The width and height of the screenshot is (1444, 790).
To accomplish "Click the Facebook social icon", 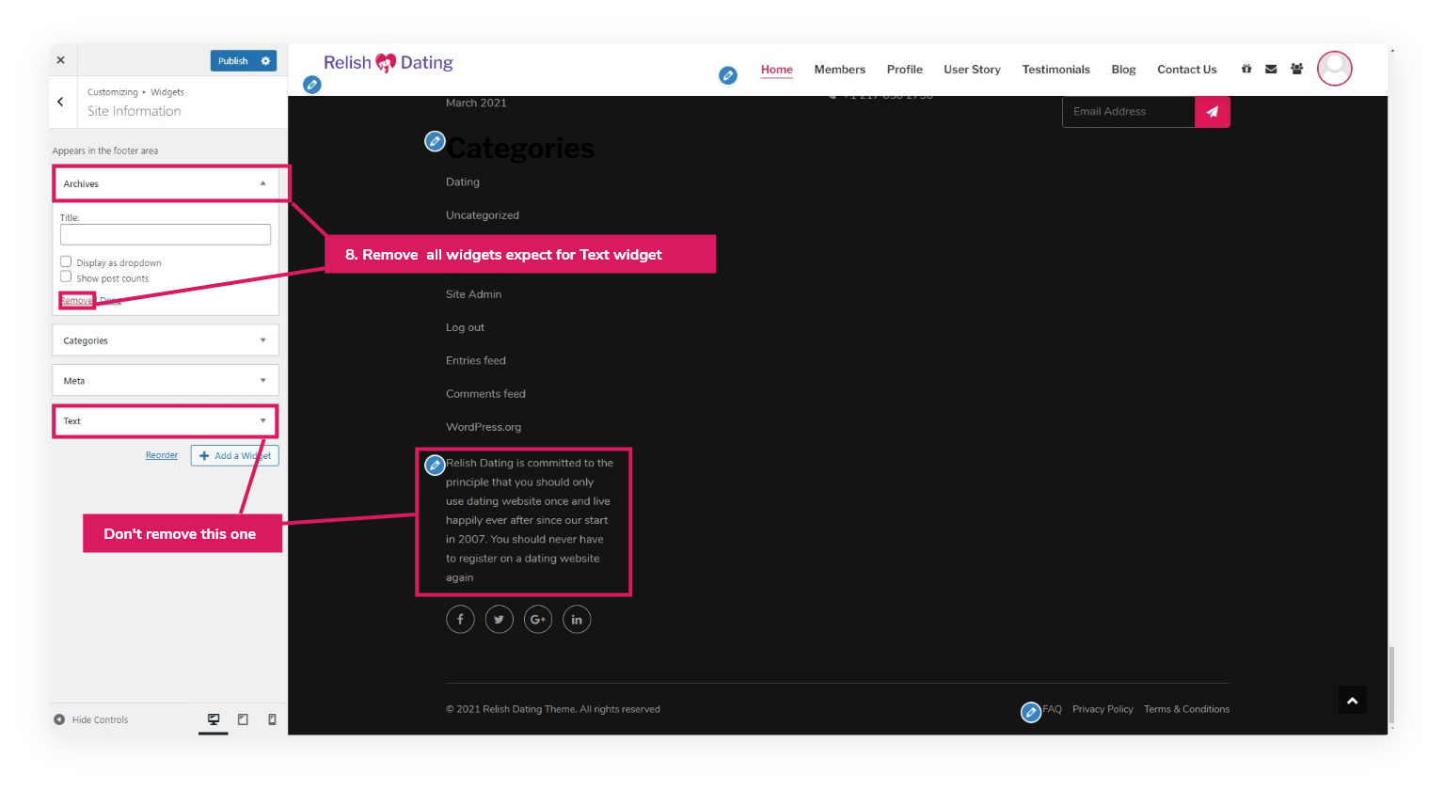I will point(460,619).
